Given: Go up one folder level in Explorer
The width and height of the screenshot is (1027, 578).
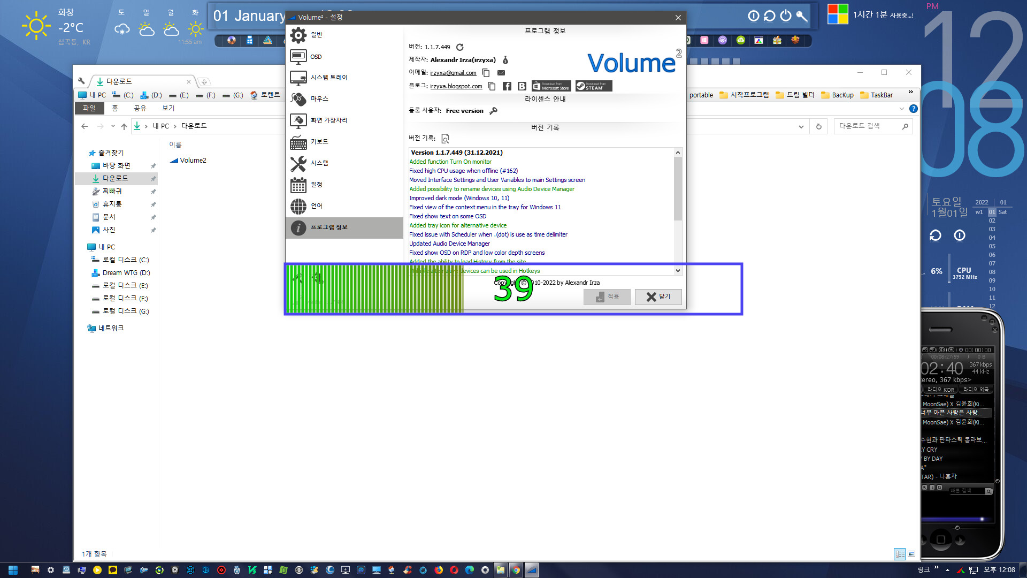Looking at the screenshot, I should click(124, 126).
